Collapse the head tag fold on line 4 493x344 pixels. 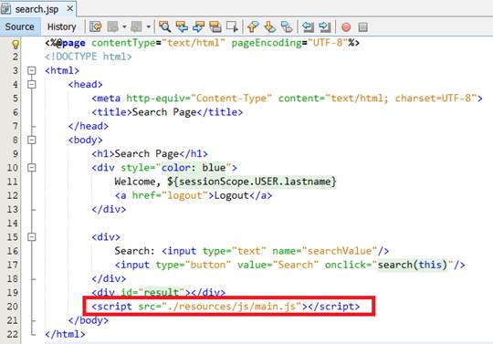pos(31,84)
